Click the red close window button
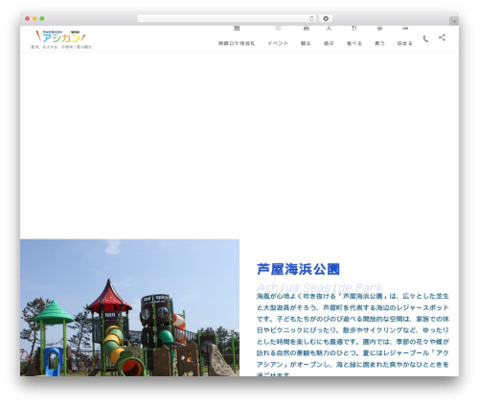The height and width of the screenshot is (405, 479). (x=28, y=18)
